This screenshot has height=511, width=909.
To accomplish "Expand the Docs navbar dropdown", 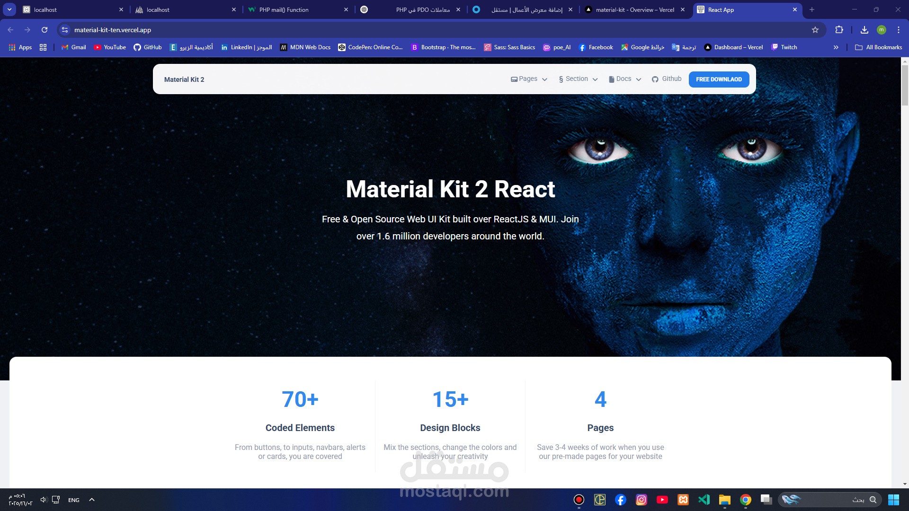I will [x=625, y=79].
